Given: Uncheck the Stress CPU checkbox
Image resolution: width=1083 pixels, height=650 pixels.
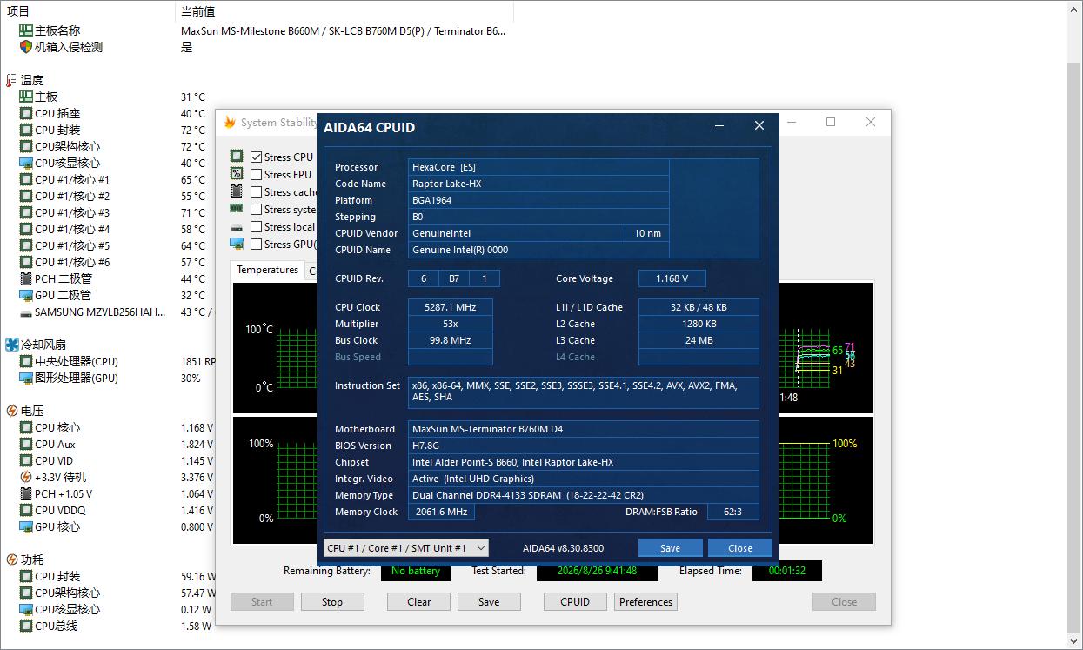Looking at the screenshot, I should click(256, 157).
